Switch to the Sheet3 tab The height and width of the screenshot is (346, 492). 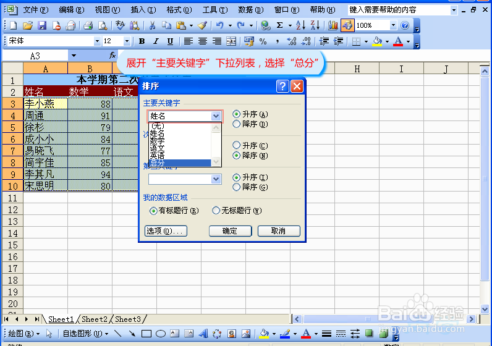coord(128,319)
